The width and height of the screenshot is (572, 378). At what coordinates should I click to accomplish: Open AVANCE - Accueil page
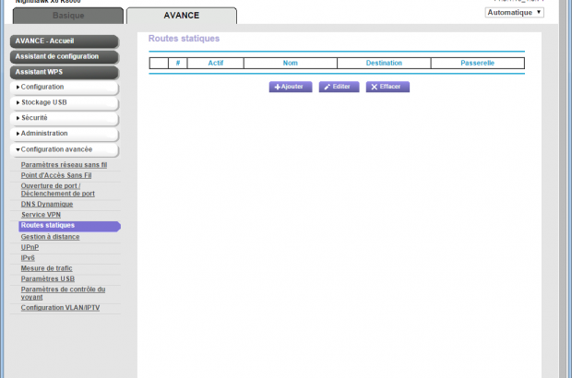click(65, 41)
